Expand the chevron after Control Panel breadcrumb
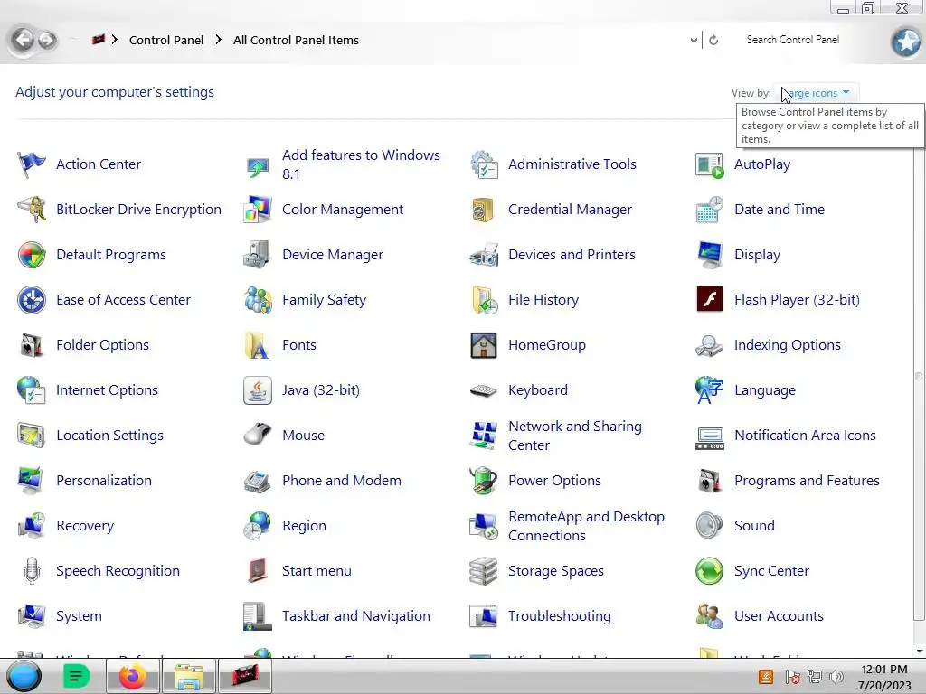 219,40
